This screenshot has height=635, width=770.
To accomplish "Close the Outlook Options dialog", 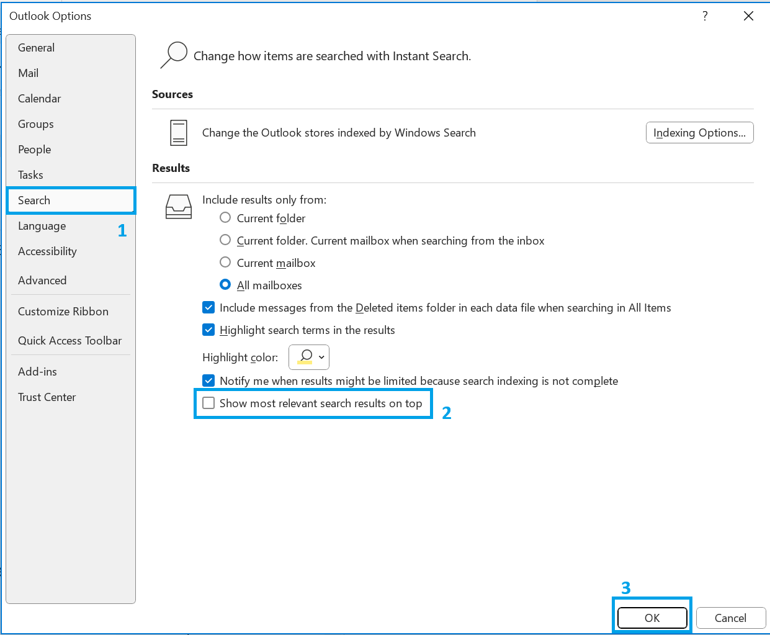I will coord(749,16).
